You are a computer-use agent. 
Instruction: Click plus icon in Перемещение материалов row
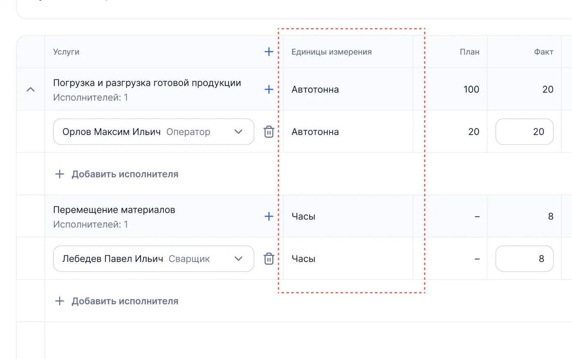click(x=269, y=216)
